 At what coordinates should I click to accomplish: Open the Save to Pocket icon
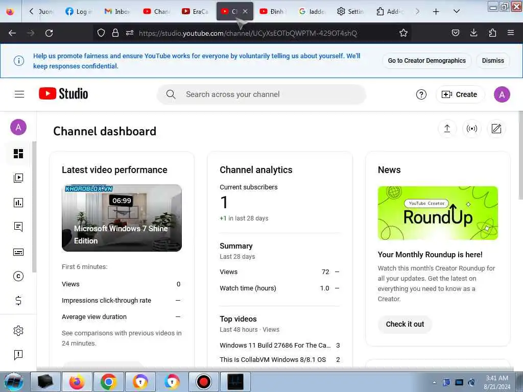click(x=455, y=33)
